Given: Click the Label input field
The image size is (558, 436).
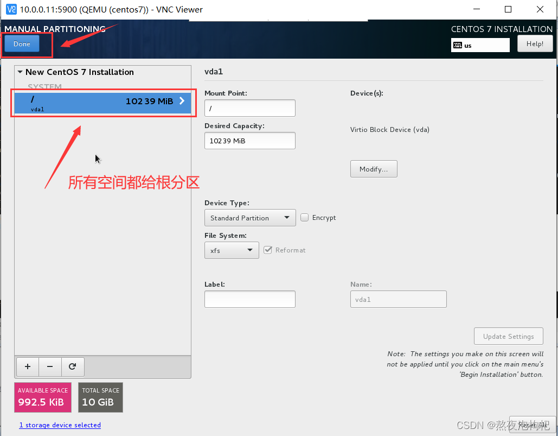Looking at the screenshot, I should pos(250,299).
